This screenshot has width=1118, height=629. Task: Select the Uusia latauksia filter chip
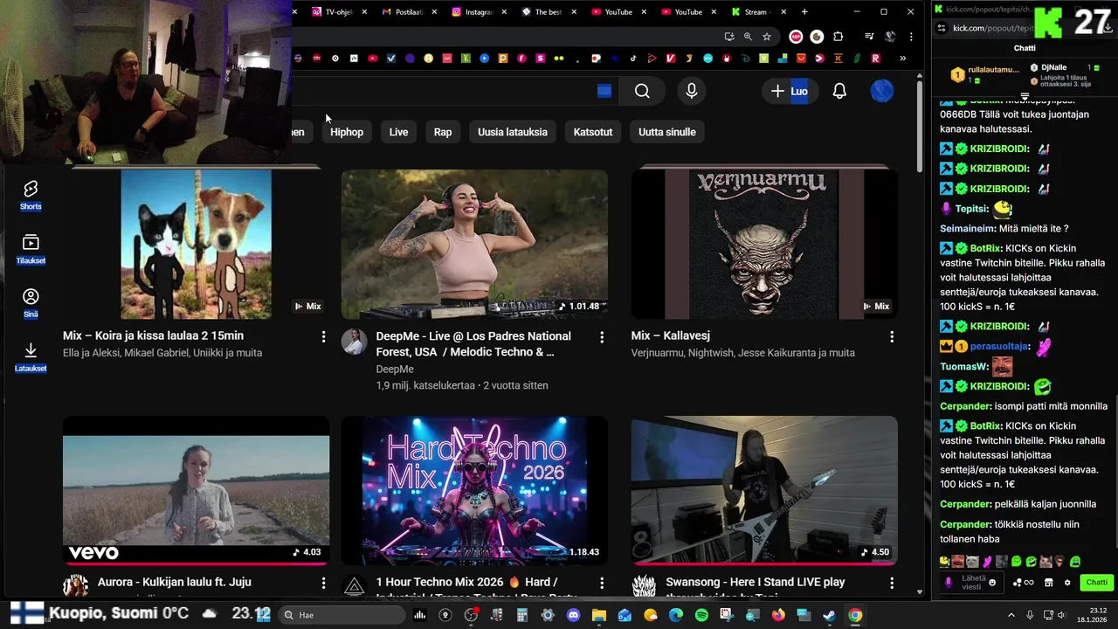click(513, 132)
